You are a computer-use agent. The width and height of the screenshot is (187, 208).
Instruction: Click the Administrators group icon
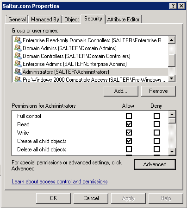pos(18,71)
